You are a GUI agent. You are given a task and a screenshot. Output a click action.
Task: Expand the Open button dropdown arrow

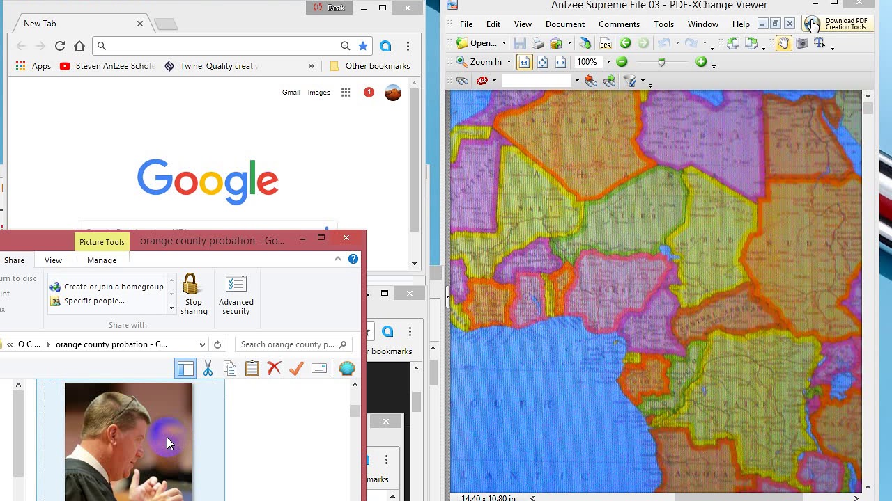click(504, 43)
